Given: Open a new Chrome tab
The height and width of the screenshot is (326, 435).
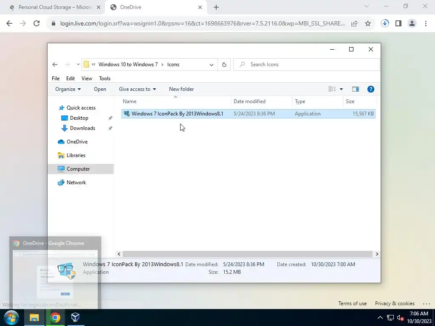Looking at the screenshot, I should [216, 8].
